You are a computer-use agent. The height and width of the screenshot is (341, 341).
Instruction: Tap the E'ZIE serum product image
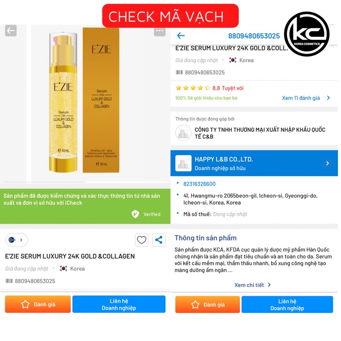[84, 100]
